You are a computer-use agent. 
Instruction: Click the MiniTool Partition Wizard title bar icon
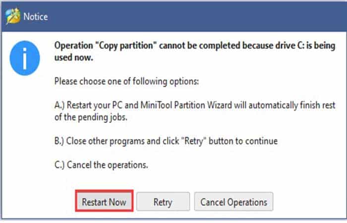click(13, 16)
